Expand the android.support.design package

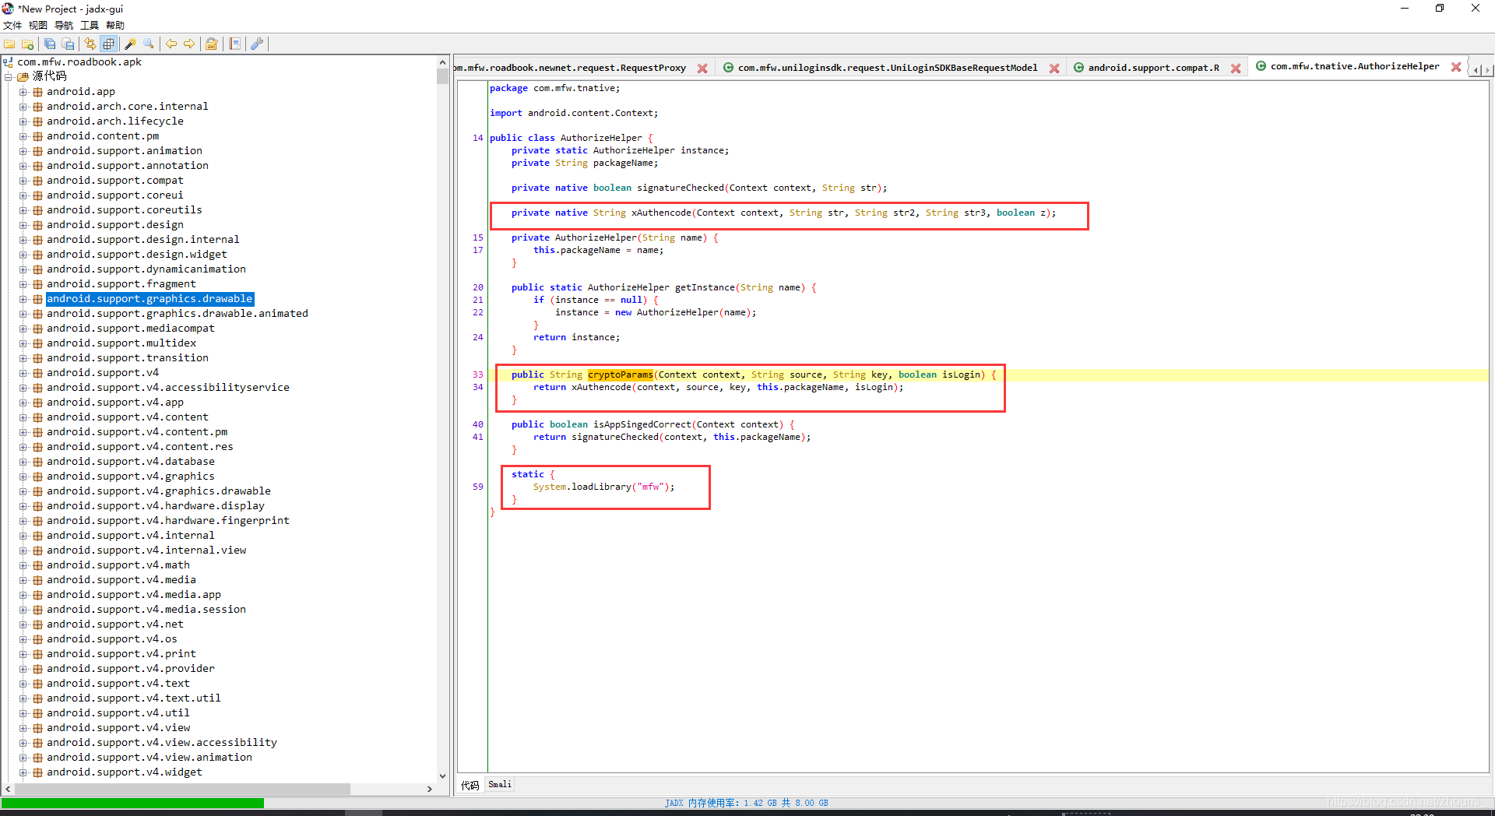23,225
